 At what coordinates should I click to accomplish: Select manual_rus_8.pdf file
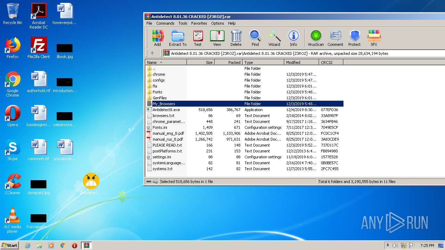(x=244, y=139)
